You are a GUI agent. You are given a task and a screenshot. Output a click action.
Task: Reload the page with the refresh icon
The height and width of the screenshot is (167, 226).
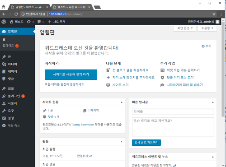point(16,14)
